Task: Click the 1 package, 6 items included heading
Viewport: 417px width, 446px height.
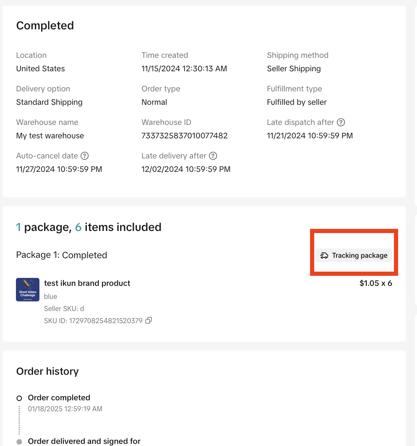Action: click(x=89, y=227)
